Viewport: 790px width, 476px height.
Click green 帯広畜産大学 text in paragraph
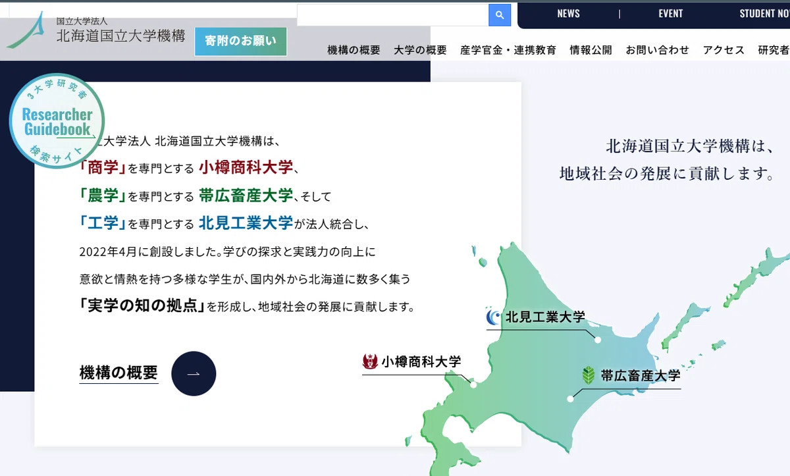(x=246, y=195)
